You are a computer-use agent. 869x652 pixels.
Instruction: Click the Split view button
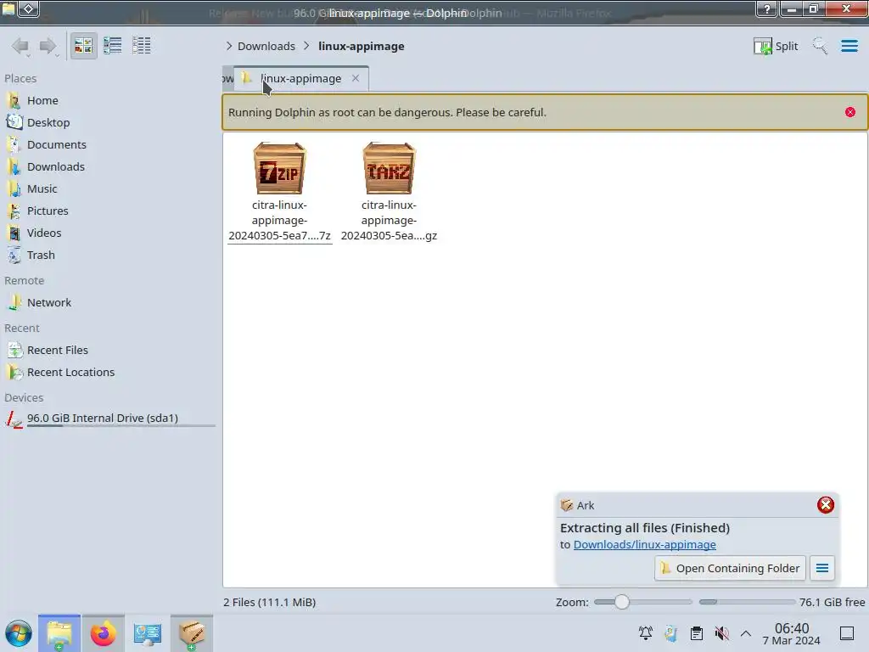(x=776, y=46)
